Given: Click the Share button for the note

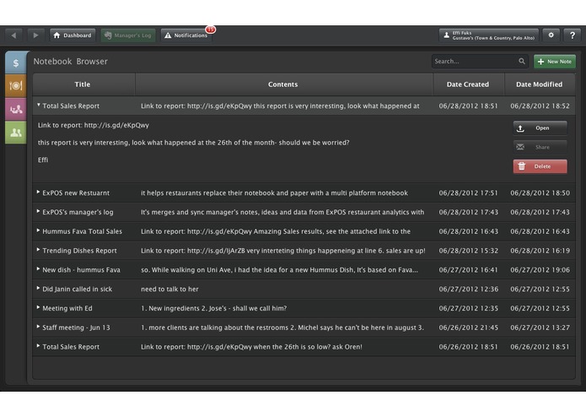Looking at the screenshot, I should point(540,147).
